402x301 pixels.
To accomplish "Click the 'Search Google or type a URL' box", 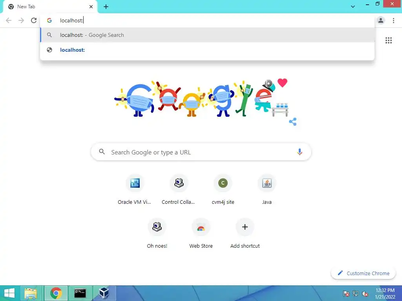I will pos(201,152).
